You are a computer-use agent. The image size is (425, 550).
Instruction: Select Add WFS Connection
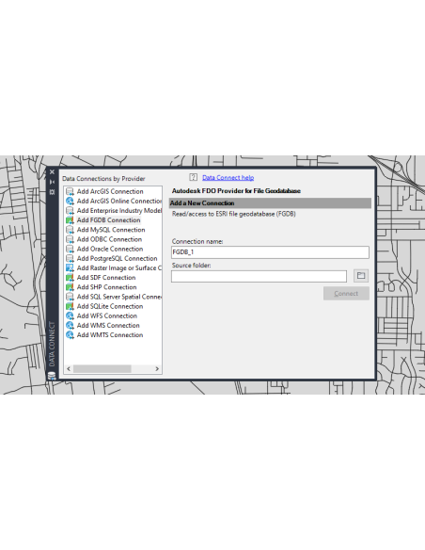[x=107, y=315]
